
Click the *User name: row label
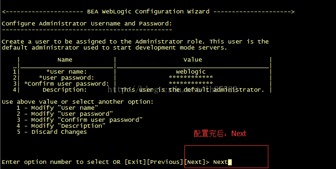click(x=67, y=72)
